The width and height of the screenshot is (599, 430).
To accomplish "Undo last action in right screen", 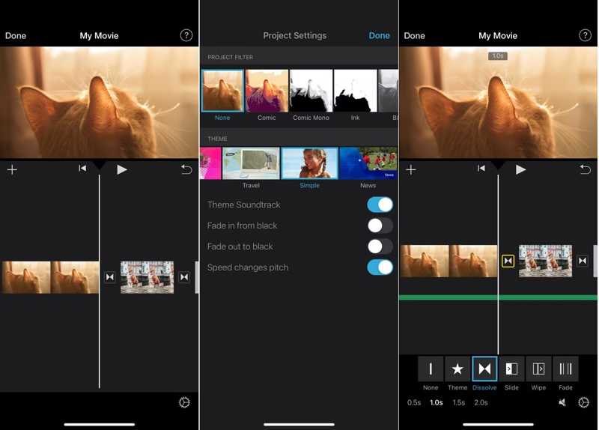I will tap(586, 169).
